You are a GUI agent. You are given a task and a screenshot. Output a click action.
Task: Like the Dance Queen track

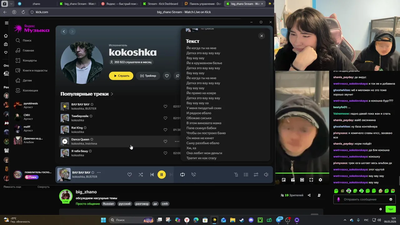click(165, 141)
